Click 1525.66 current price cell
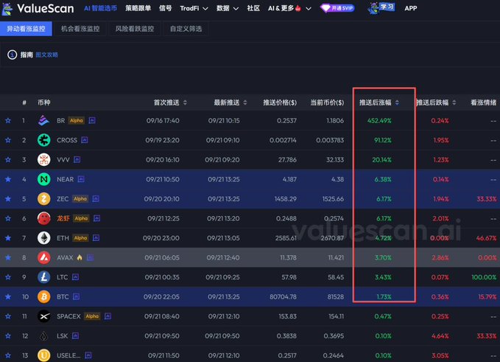500x362 pixels. (333, 199)
